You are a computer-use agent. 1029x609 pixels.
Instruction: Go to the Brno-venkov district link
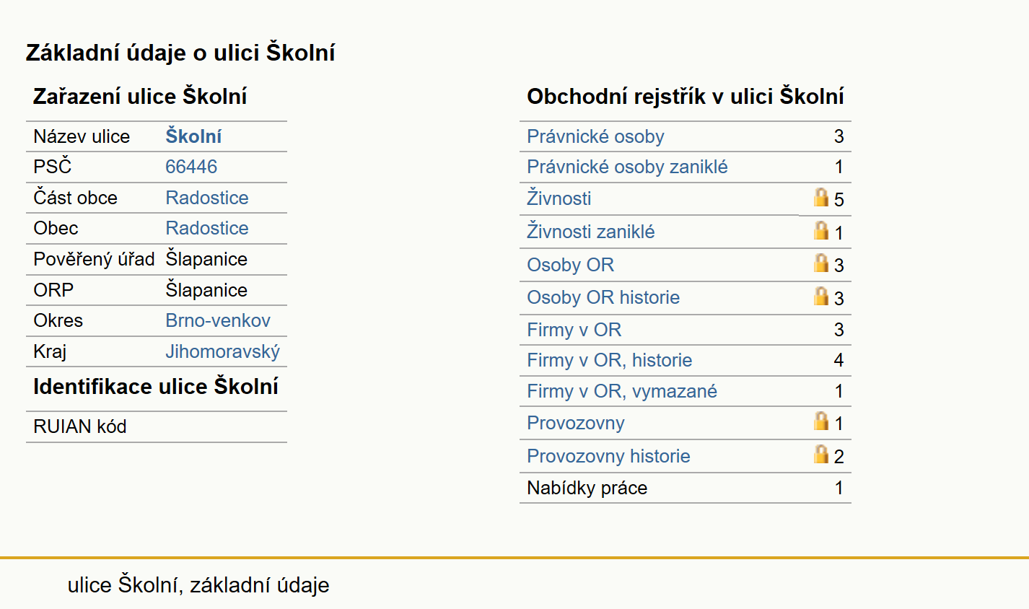click(218, 320)
